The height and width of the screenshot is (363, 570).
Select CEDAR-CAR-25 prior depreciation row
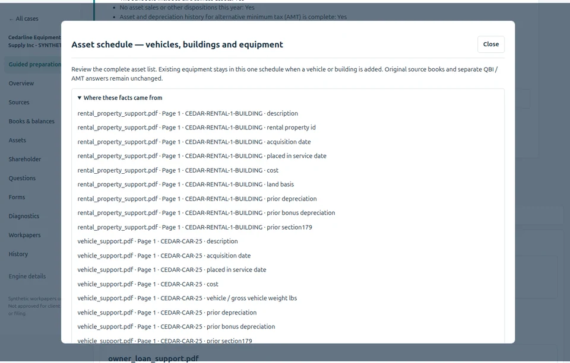click(x=167, y=313)
